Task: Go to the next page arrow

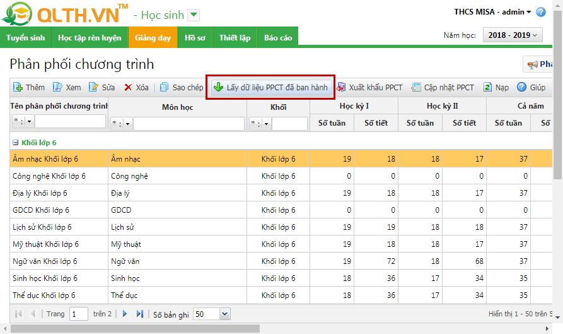Action: 125,314
